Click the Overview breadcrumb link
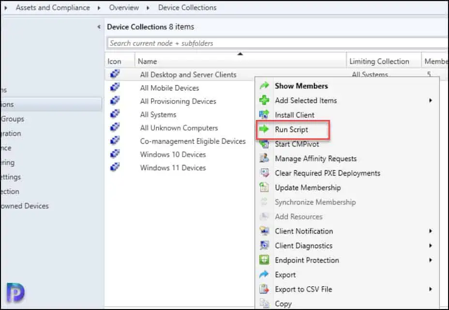Image resolution: width=449 pixels, height=310 pixels. tap(124, 8)
